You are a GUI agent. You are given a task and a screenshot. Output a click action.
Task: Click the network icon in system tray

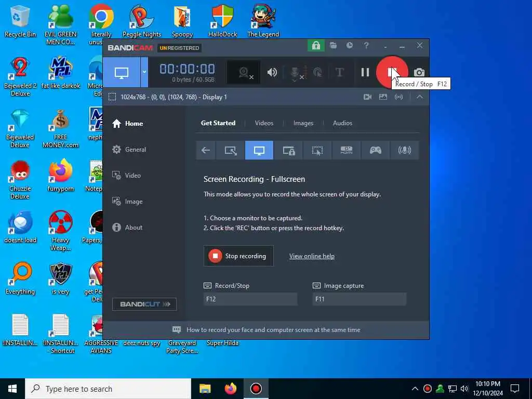pyautogui.click(x=453, y=389)
